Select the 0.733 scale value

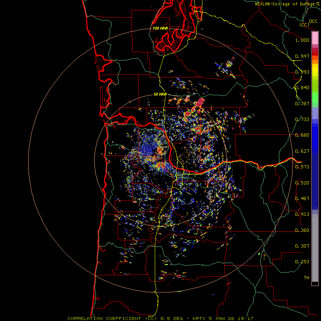[x=302, y=119]
